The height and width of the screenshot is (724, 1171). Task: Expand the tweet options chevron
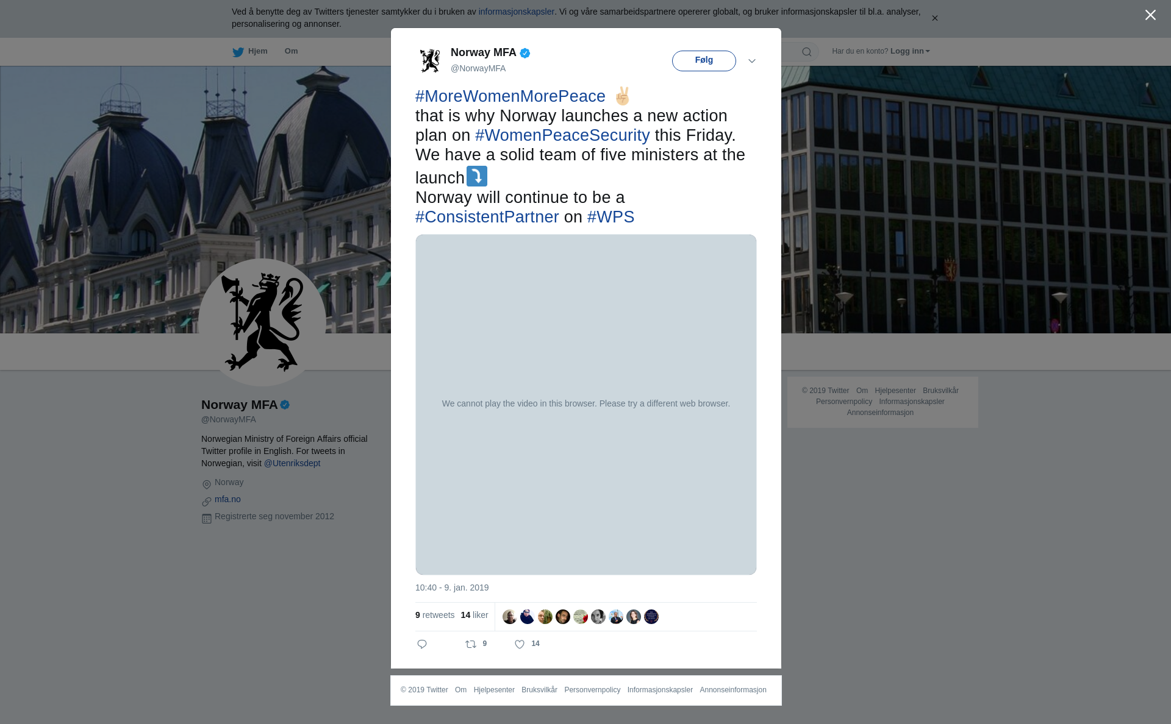tap(752, 61)
